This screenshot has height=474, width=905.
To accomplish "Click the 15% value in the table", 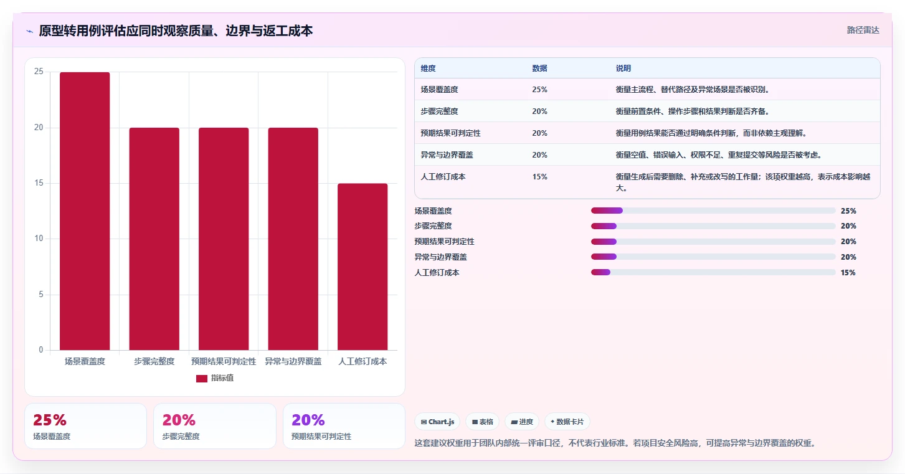I will 539,176.
